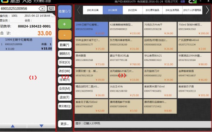
Task: Click the 删除[U] delete button
Action: [x=65, y=53]
